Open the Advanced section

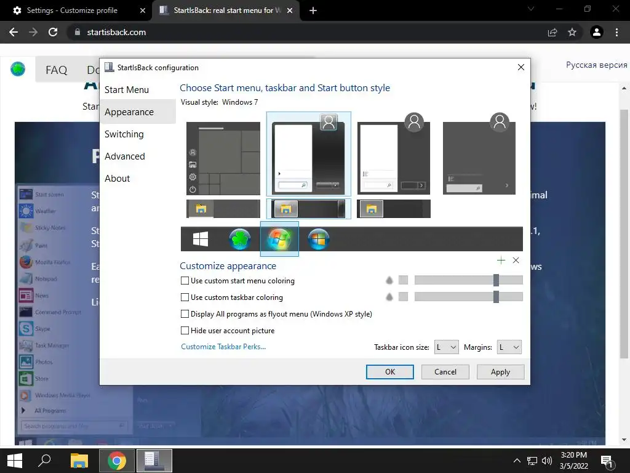(124, 156)
